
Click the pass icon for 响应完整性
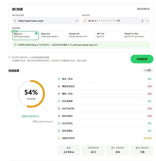pyautogui.click(x=59, y=131)
